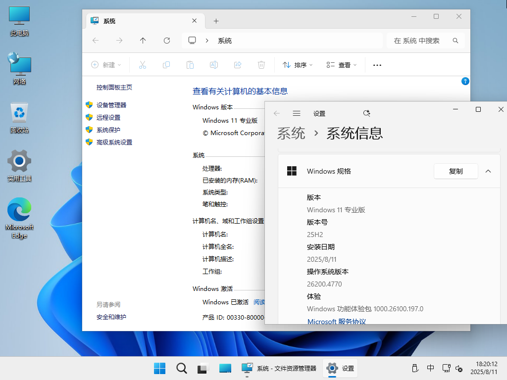The image size is (507, 380).
Task: Open the 新建 dropdown in Explorer toolbar
Action: (106, 65)
